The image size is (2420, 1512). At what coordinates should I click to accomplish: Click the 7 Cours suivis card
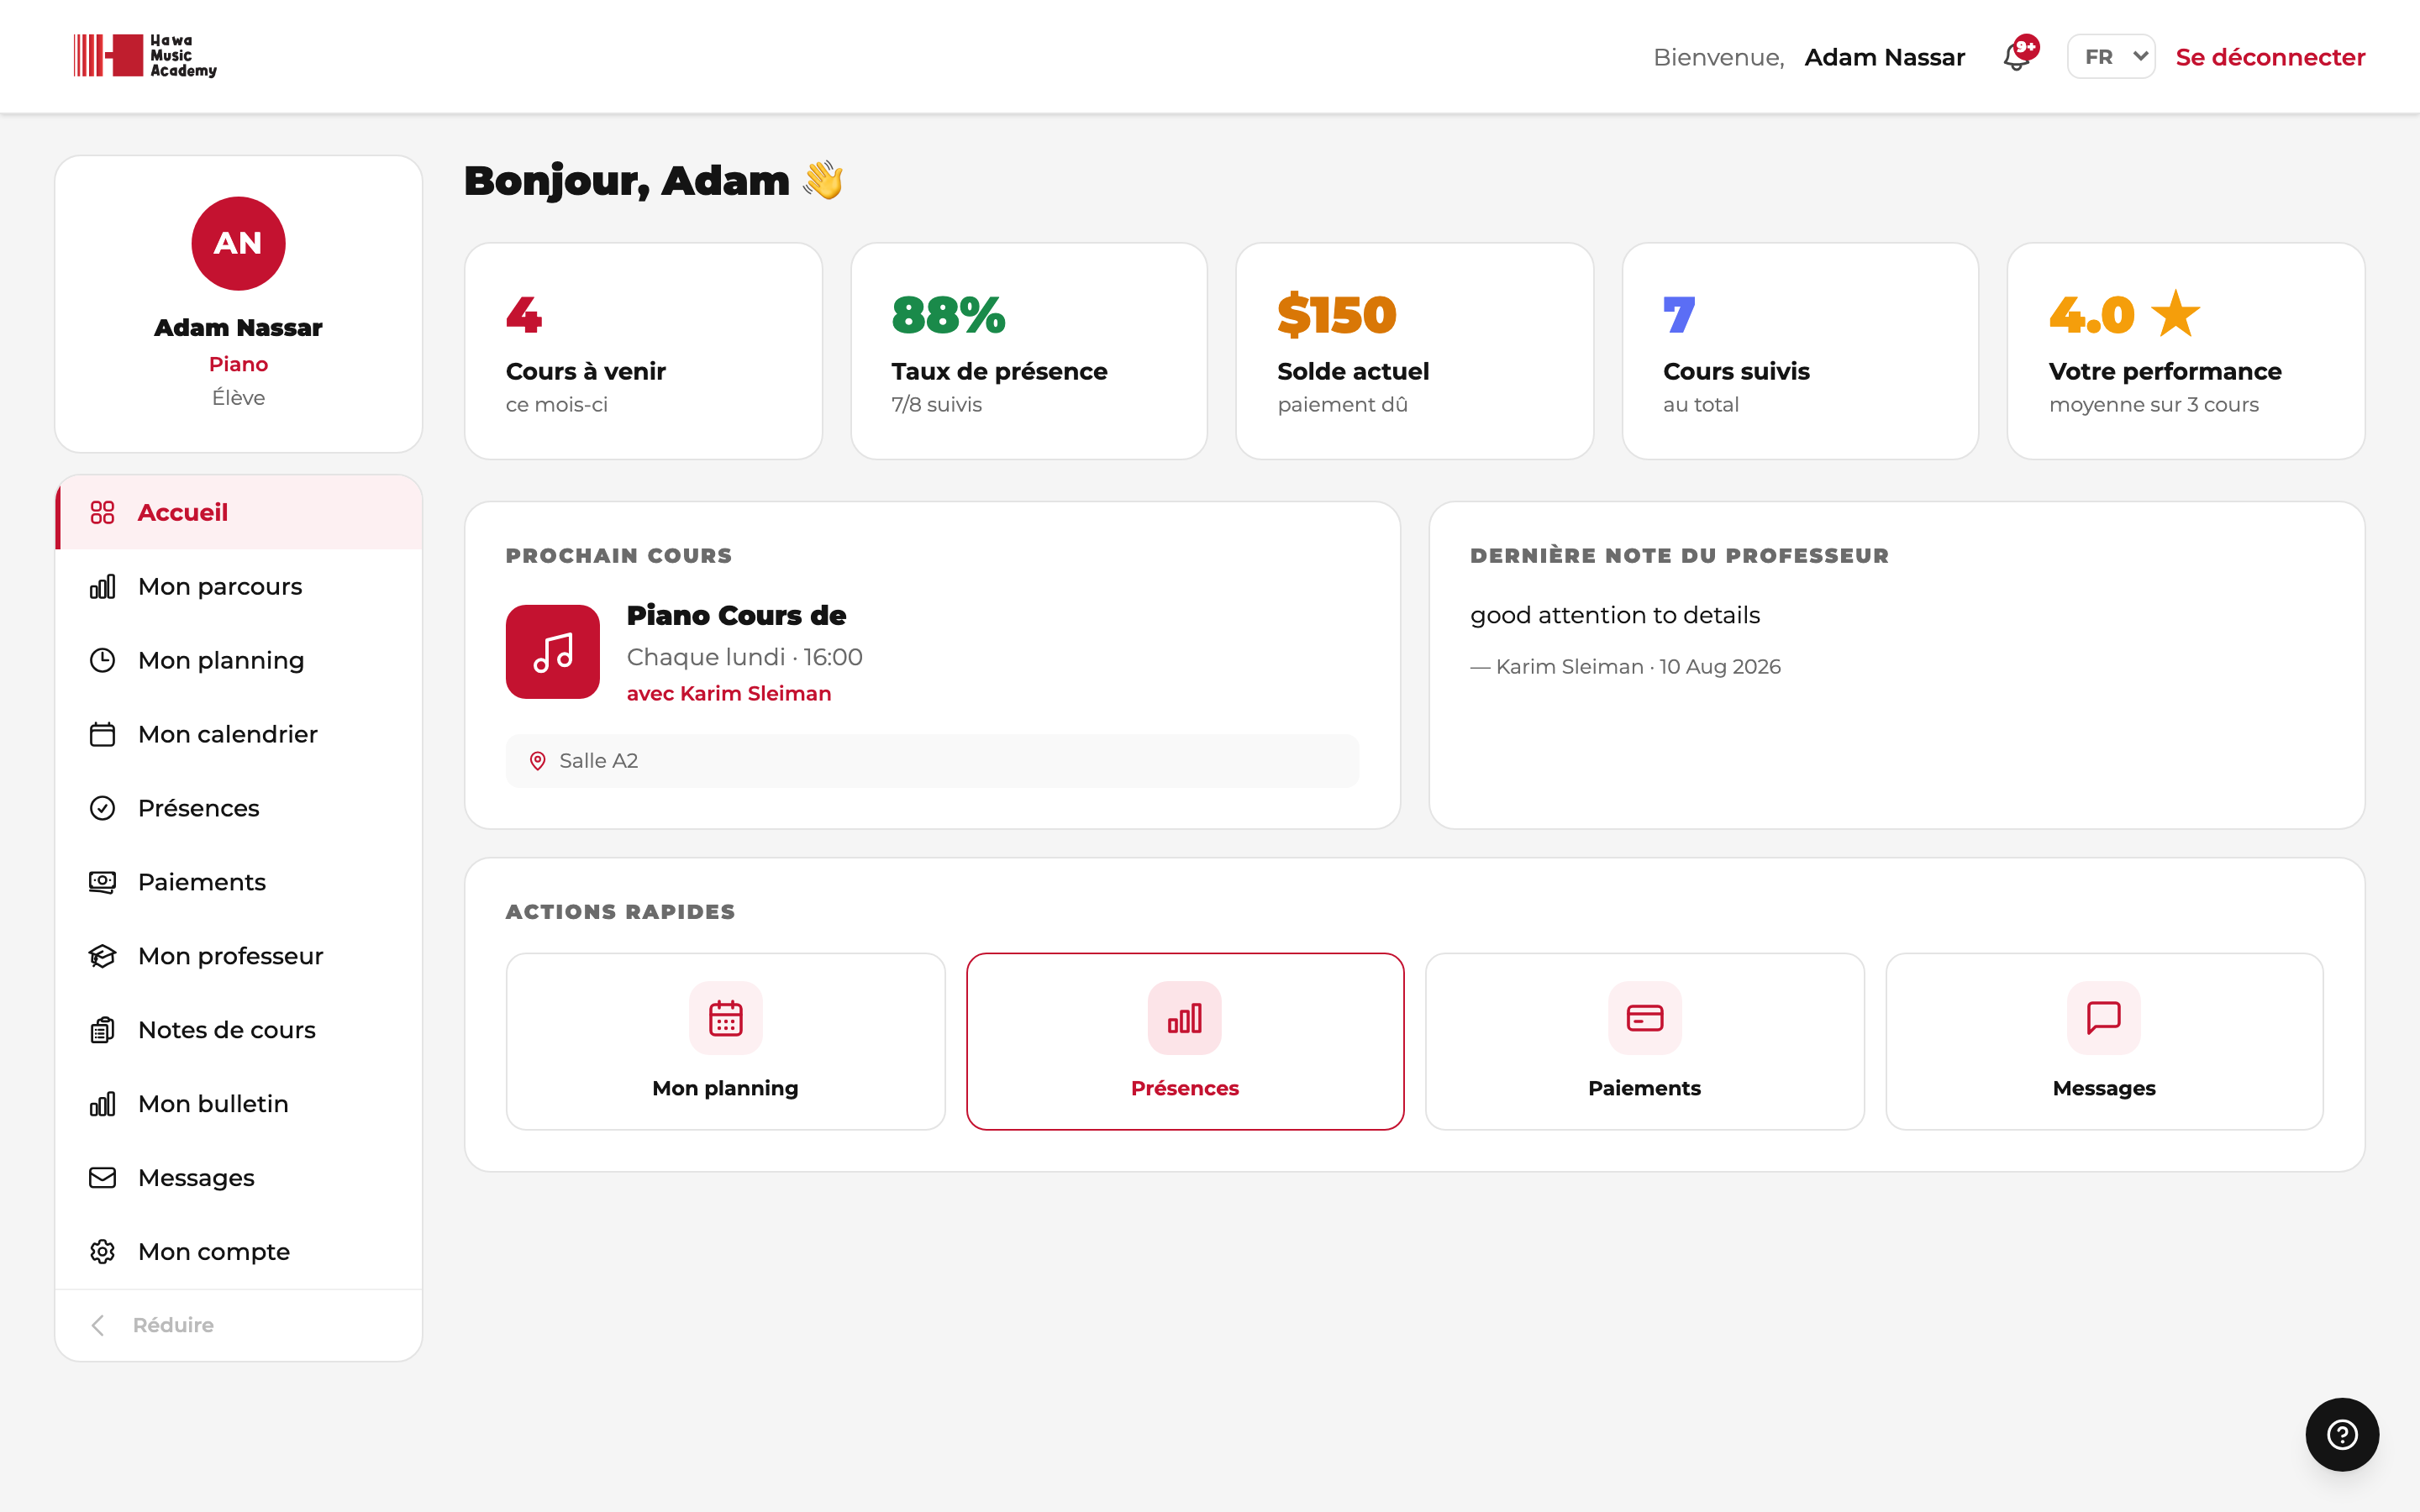click(x=1800, y=351)
